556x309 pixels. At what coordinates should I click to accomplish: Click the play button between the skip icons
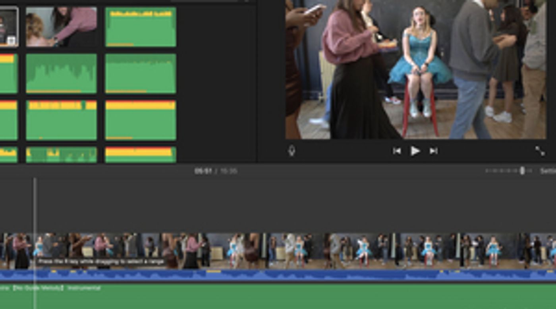(x=415, y=151)
